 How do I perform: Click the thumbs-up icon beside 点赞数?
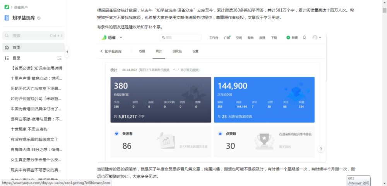click(220, 134)
